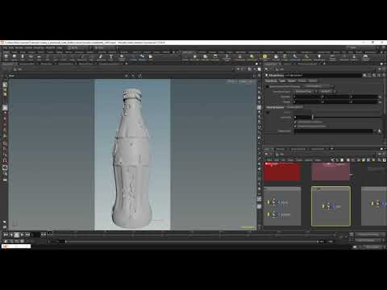Screen dimensions: 387x290
Task: Select the Box shelf tool
Action: point(6,57)
